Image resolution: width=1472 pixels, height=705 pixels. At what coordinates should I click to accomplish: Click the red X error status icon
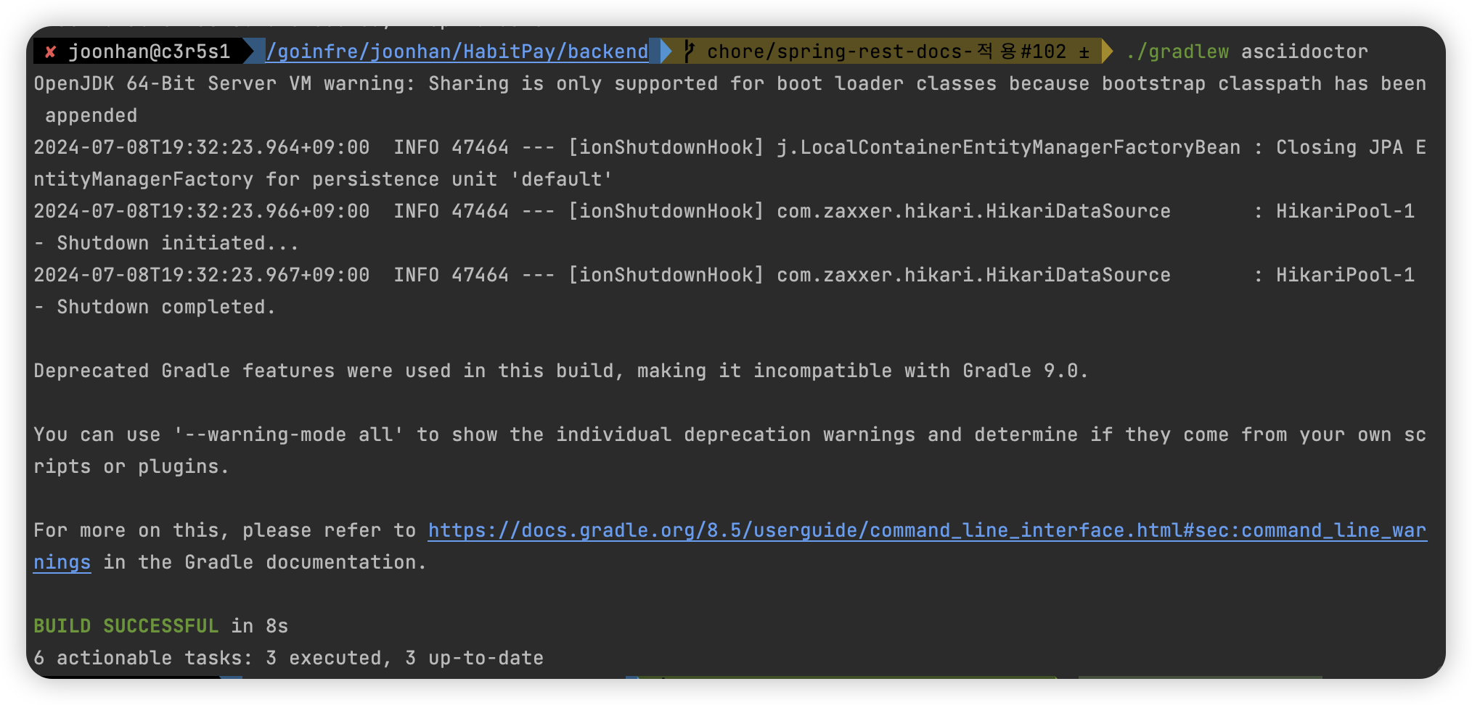[x=50, y=51]
